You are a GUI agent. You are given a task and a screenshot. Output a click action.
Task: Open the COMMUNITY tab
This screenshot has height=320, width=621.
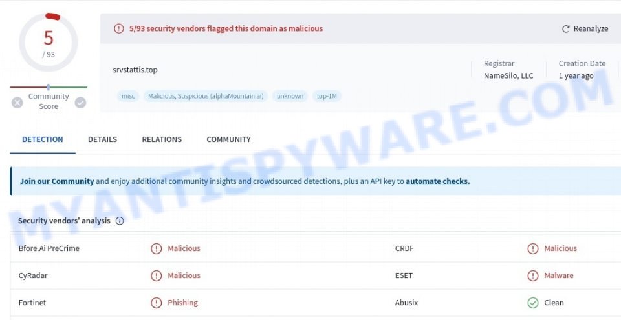tap(228, 139)
